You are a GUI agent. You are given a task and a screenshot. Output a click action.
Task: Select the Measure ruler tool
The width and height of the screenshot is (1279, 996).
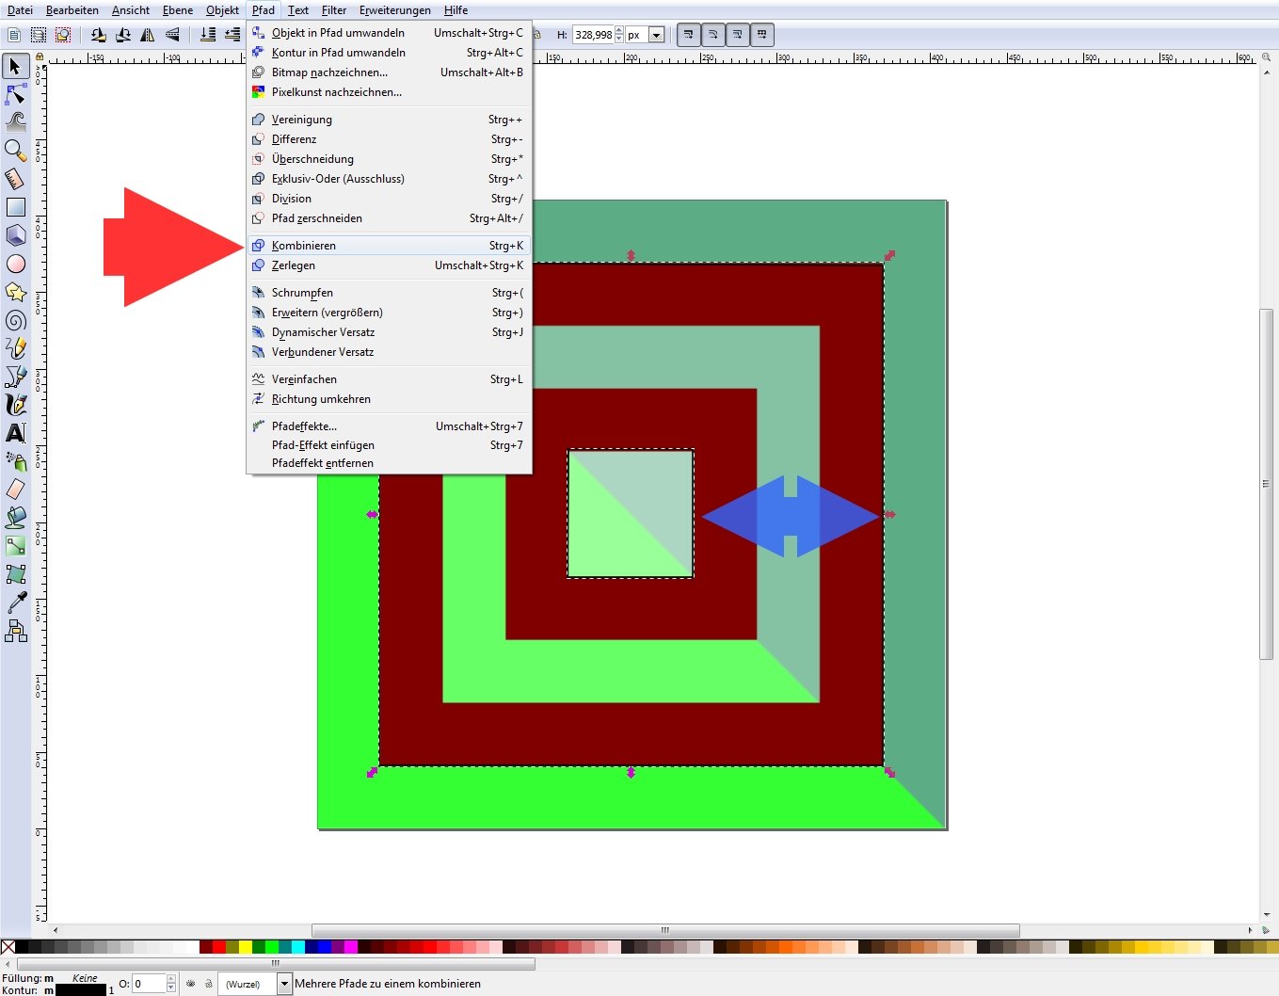(15, 178)
